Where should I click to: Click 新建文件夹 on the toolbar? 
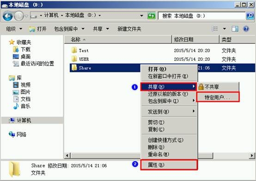pyautogui.click(x=129, y=29)
